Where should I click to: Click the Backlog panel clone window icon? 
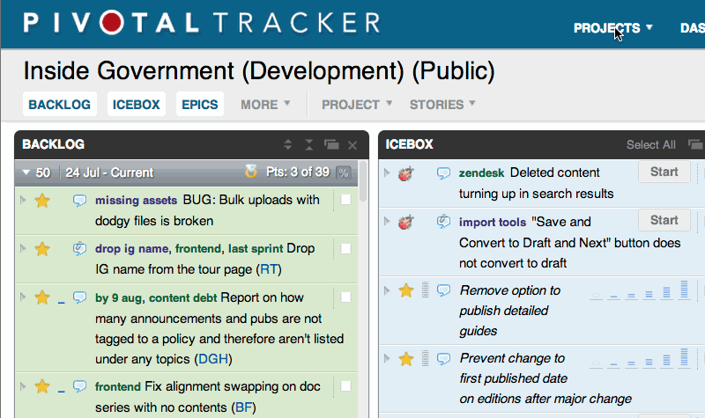331,144
